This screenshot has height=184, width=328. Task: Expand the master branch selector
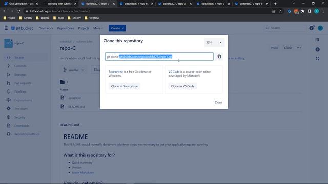point(73,70)
